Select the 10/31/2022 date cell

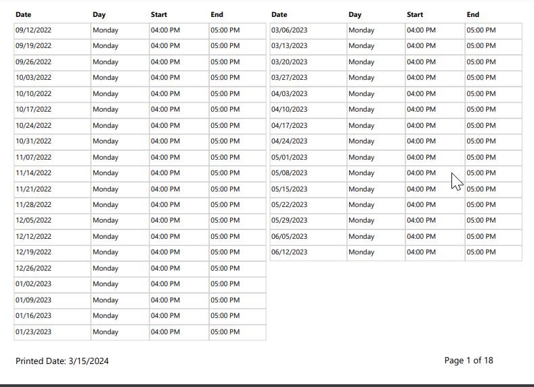tap(52, 141)
